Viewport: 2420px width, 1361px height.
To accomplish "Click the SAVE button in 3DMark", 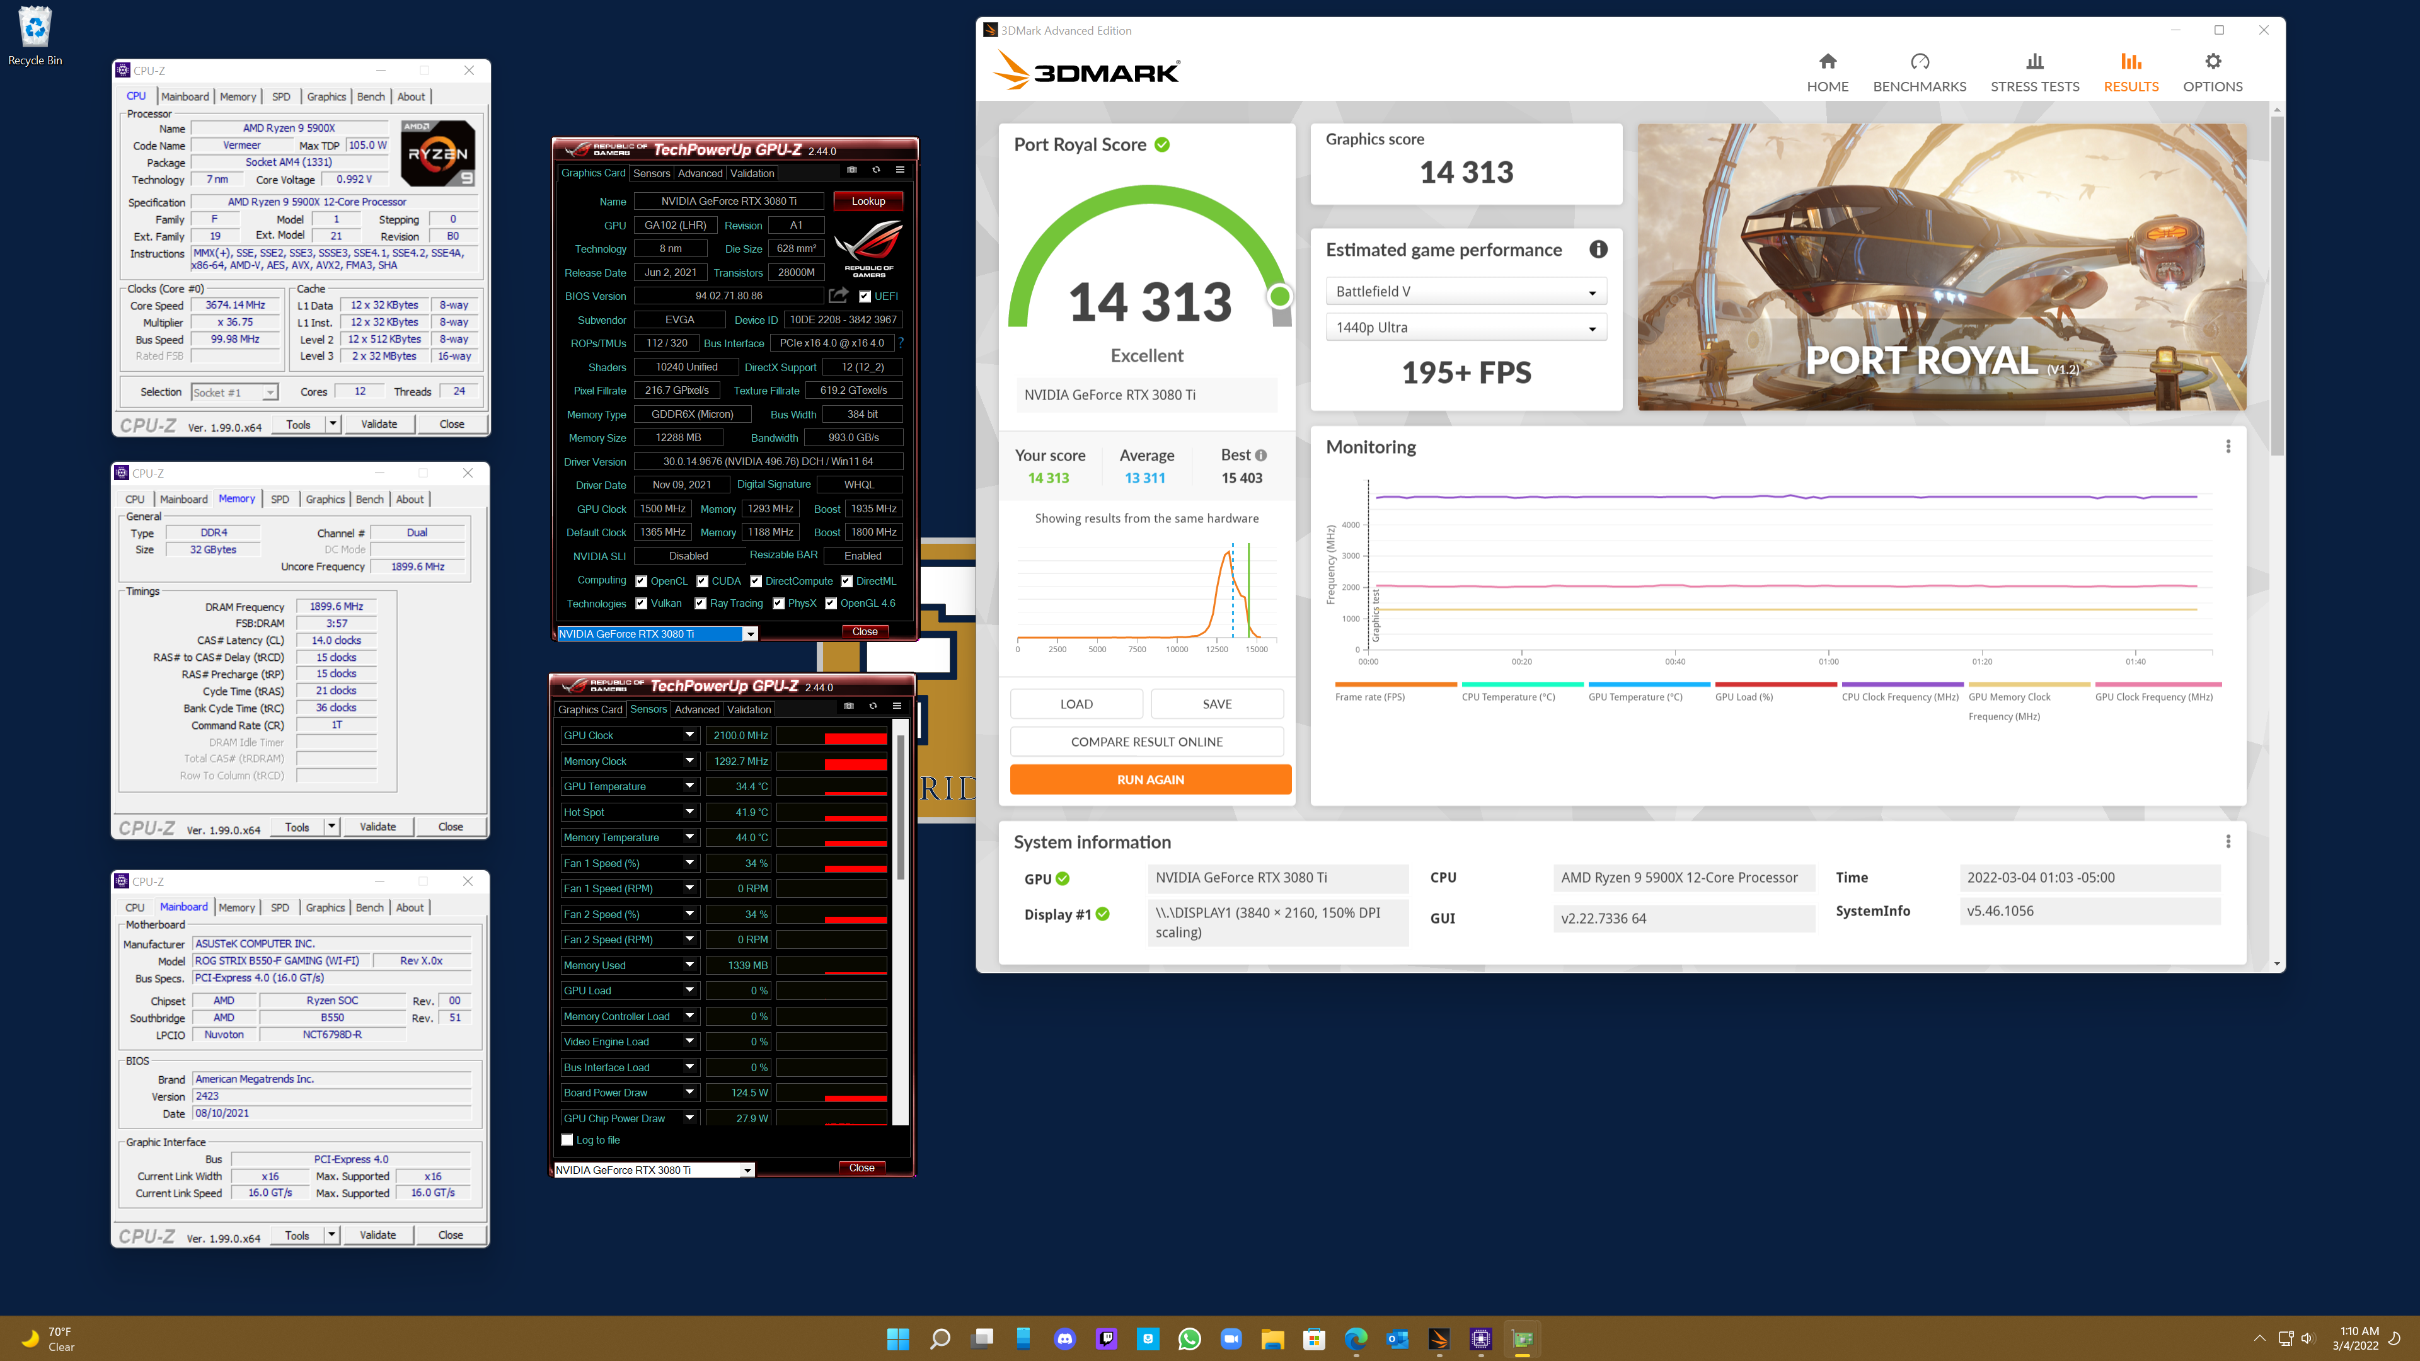I will point(1216,704).
